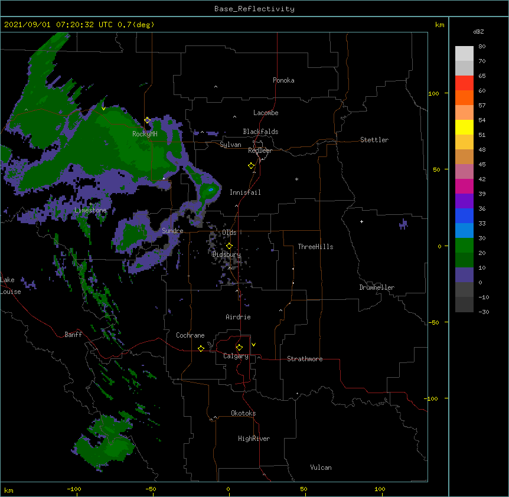Screen dimensions: 509x497
Task: Click the Sundre label
Action: tap(172, 231)
